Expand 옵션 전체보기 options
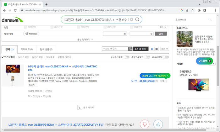Screen dimensions: 220x132 (x=85, y=40)
